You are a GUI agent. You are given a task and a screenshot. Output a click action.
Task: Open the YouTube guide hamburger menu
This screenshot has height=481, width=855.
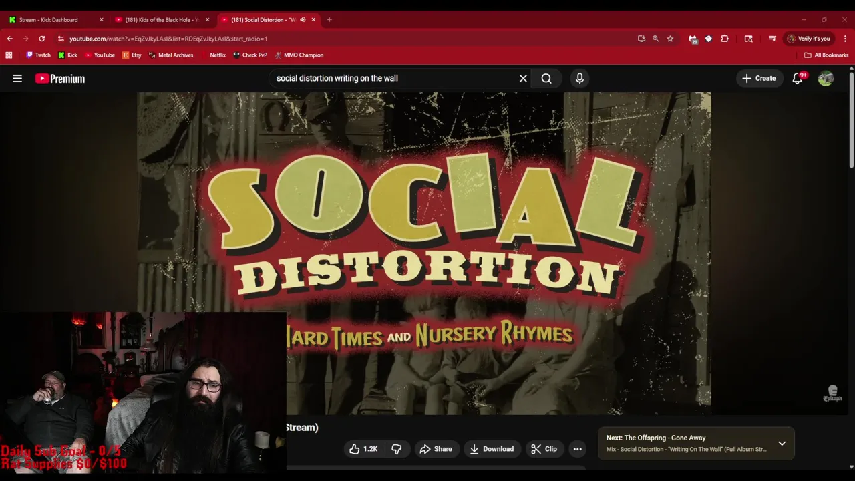click(17, 78)
